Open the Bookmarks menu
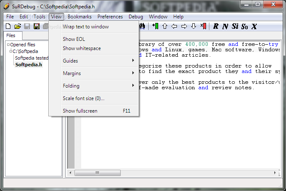Viewport: 286px width, 191px height. pyautogui.click(x=80, y=17)
